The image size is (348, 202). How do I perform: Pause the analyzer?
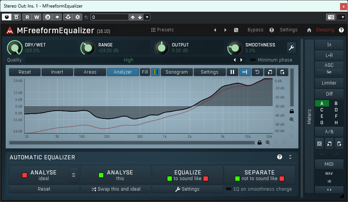pos(232,72)
